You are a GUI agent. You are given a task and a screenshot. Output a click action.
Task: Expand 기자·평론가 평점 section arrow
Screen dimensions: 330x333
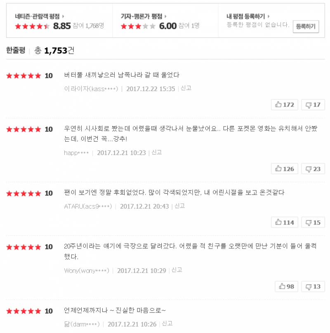[165, 16]
